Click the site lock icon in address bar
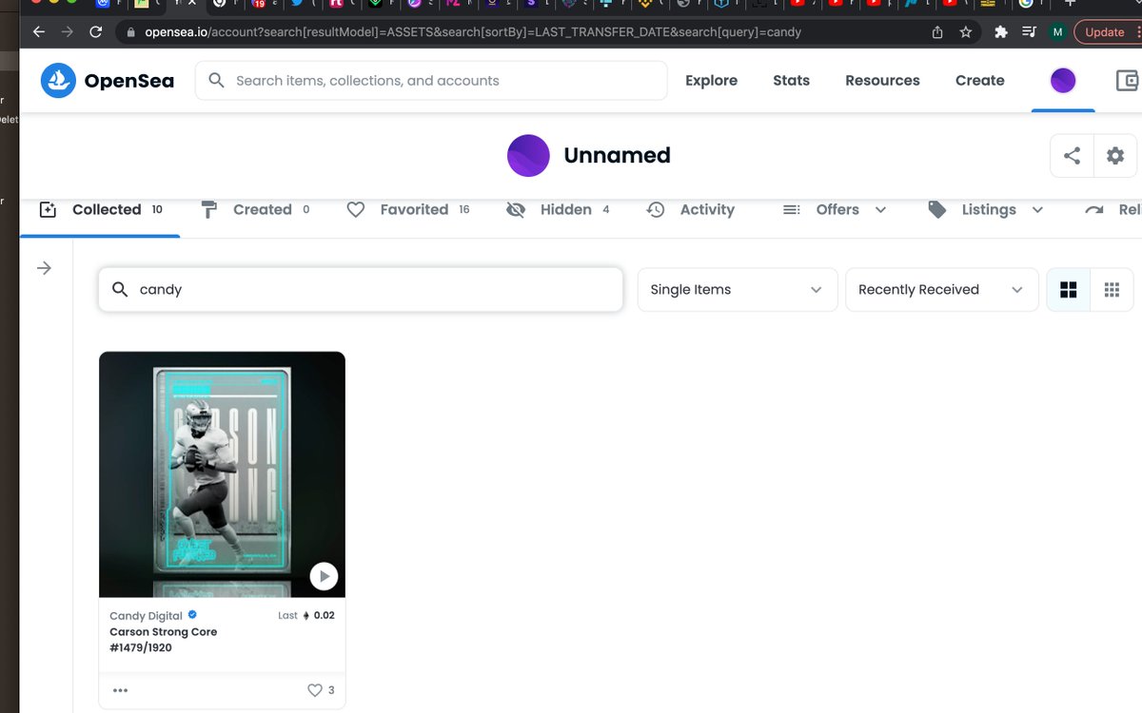 point(131,31)
